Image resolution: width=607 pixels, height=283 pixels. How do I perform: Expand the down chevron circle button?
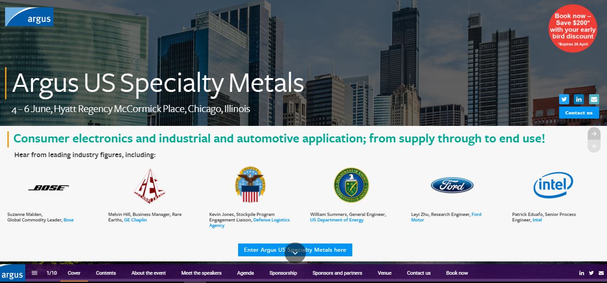coord(295,253)
